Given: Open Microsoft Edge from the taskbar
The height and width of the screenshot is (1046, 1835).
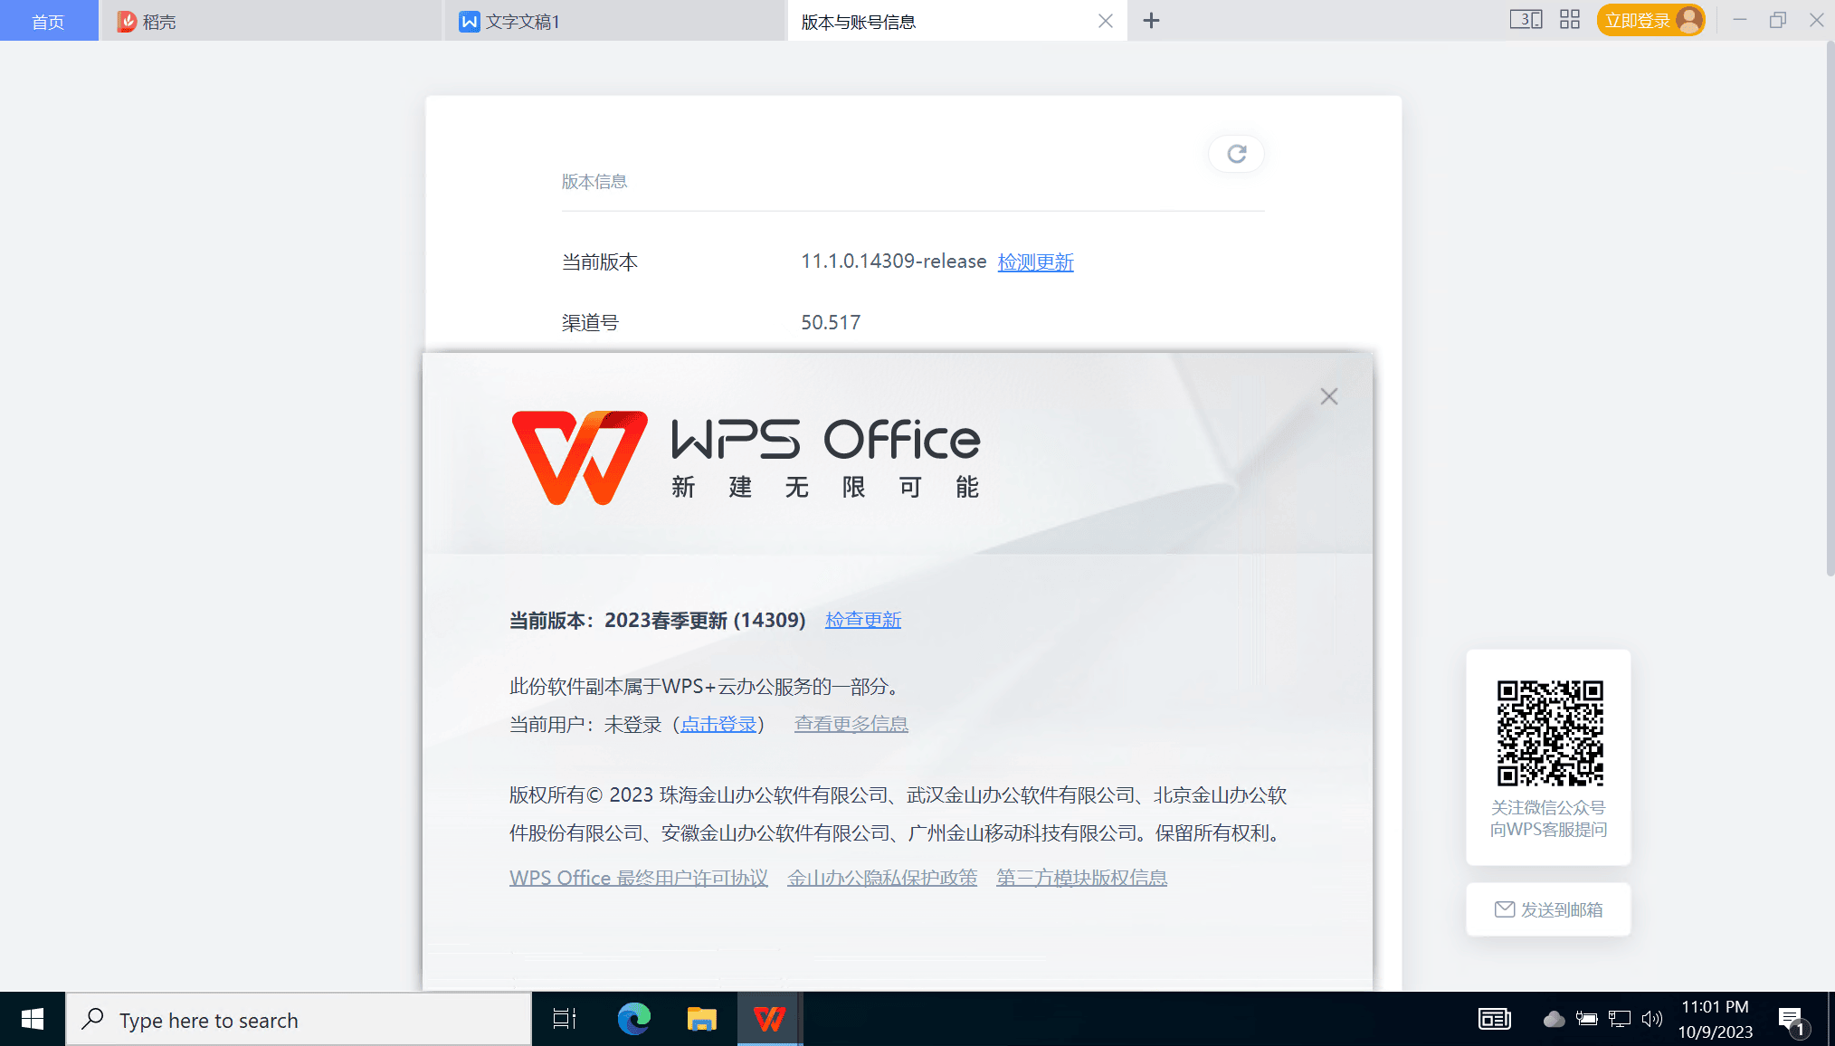Looking at the screenshot, I should click(633, 1020).
